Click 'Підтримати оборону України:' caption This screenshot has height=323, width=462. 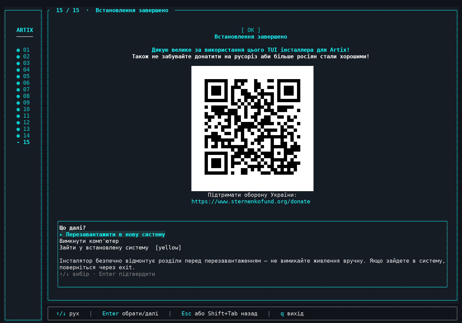[x=252, y=195]
